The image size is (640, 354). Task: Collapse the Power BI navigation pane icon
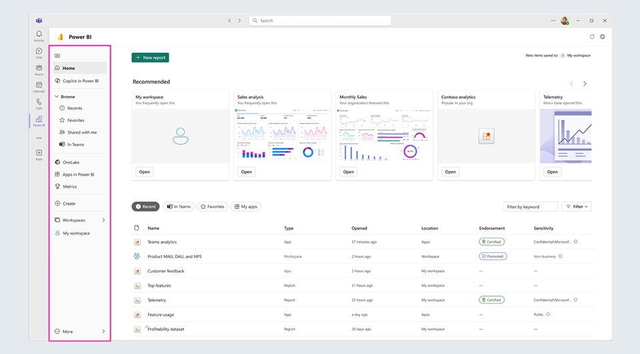point(57,56)
